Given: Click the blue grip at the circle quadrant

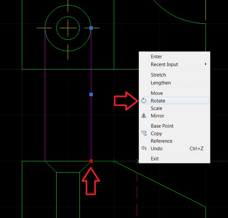Looking at the screenshot, I should coord(91,28).
